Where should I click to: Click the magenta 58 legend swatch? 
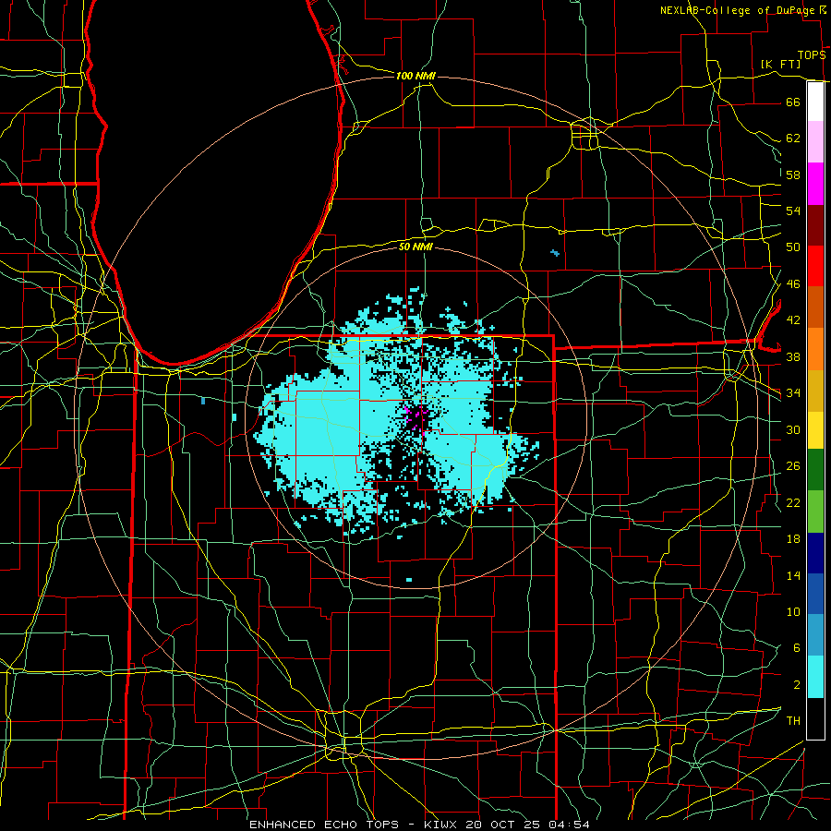pos(815,184)
